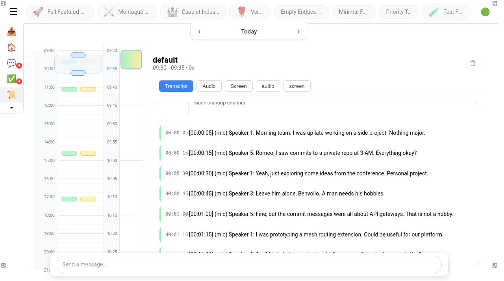
Task: Switch to the Audio tab
Action: coord(209,86)
